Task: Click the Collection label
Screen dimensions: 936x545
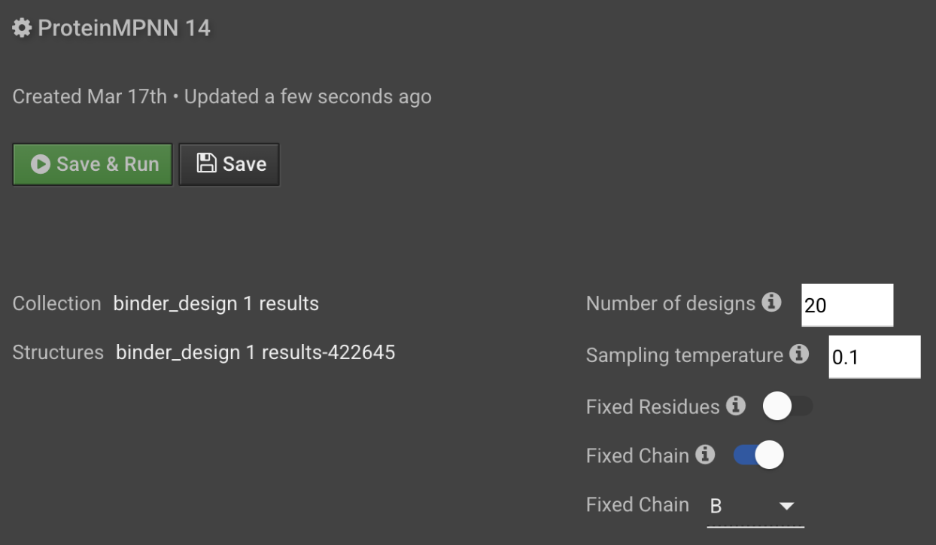Action: click(x=56, y=303)
